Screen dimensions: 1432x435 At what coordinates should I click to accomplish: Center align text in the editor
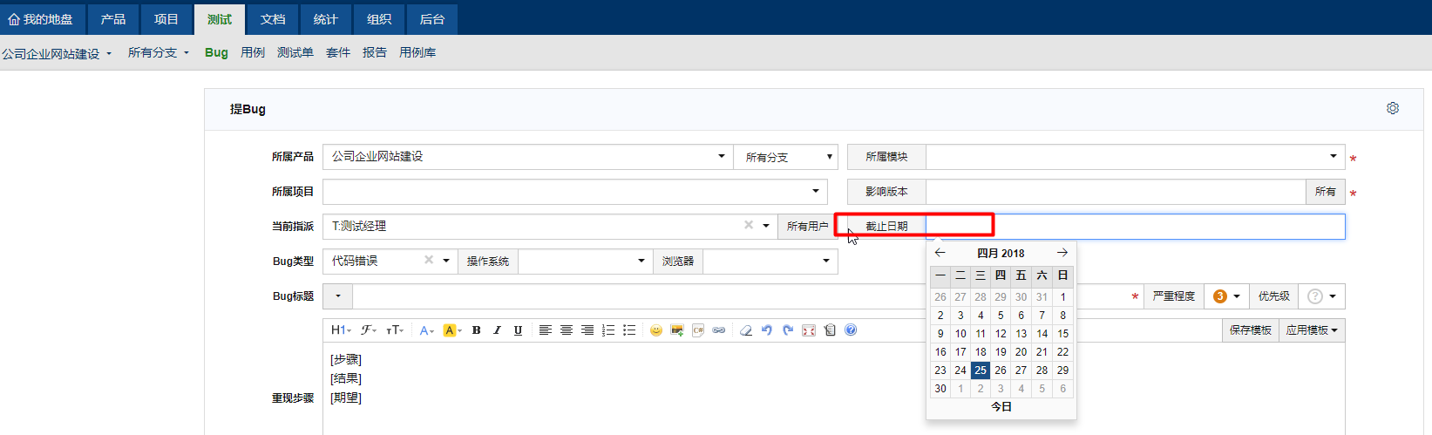click(567, 330)
